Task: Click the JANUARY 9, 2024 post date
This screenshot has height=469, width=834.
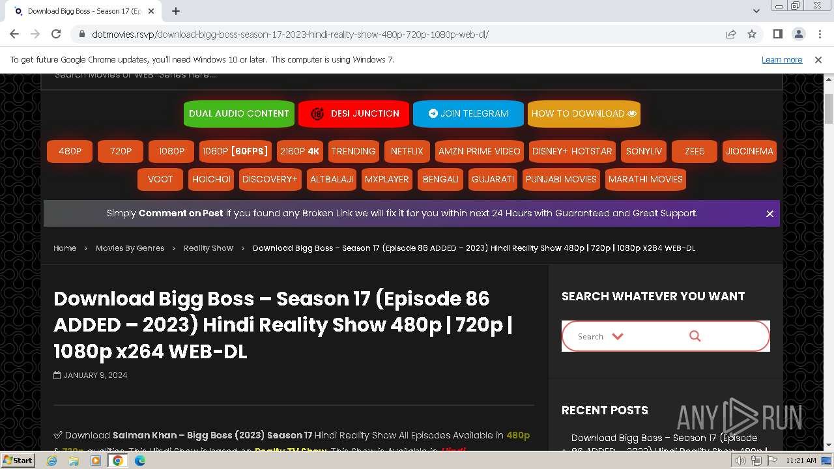Action: click(95, 375)
